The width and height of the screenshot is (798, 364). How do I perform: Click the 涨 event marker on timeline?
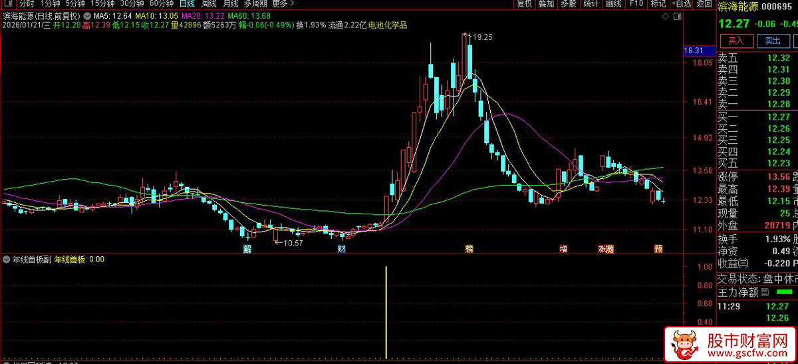point(602,250)
